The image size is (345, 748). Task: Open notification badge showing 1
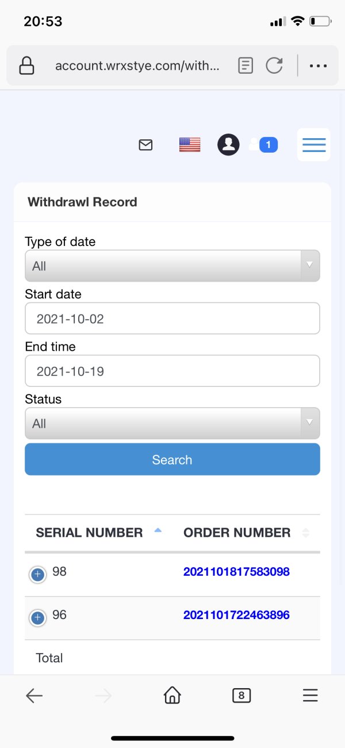click(269, 145)
